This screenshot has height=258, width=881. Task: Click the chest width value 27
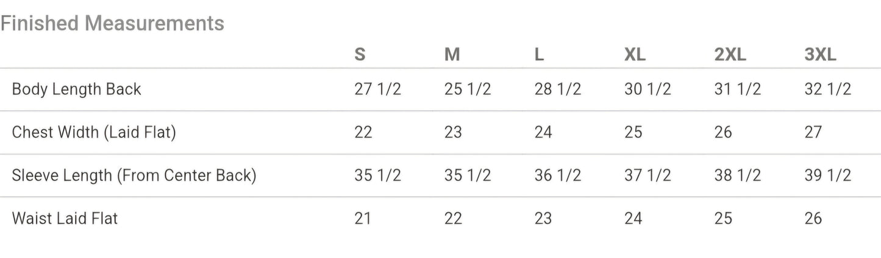[813, 132]
